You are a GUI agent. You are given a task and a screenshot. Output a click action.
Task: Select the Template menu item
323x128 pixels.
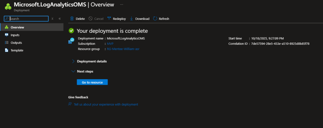(x=17, y=50)
